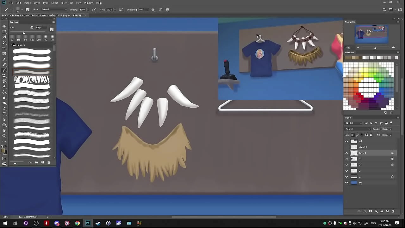Open the Filter menu
Image resolution: width=405 pixels, height=228 pixels.
[64, 3]
